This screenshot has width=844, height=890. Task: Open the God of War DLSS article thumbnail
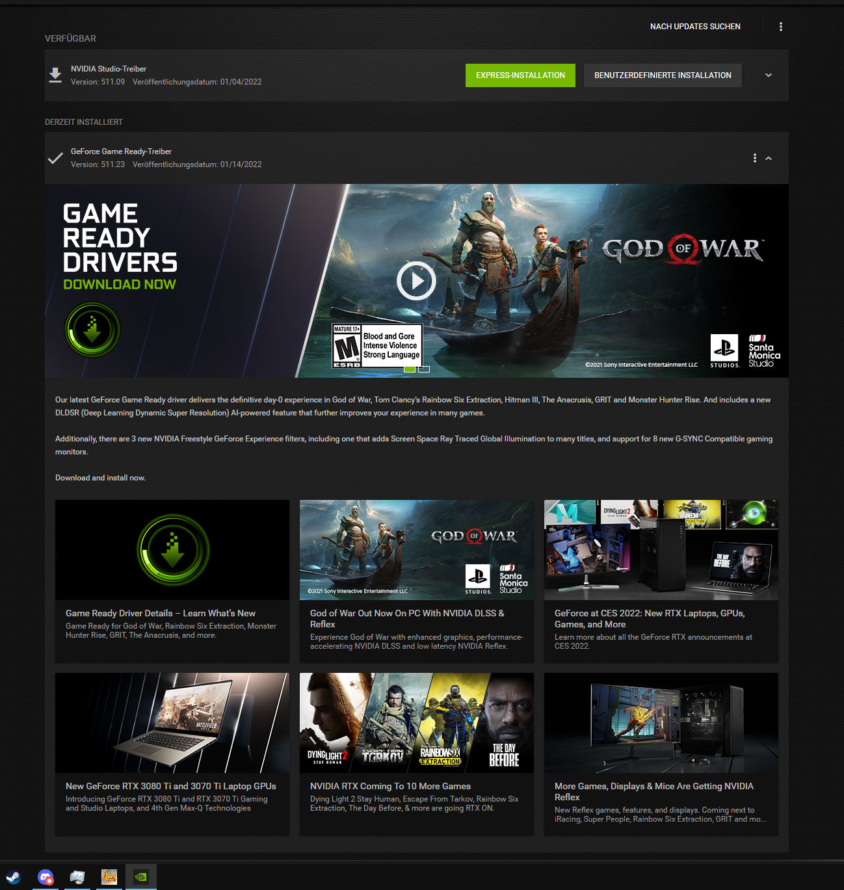[x=417, y=550]
